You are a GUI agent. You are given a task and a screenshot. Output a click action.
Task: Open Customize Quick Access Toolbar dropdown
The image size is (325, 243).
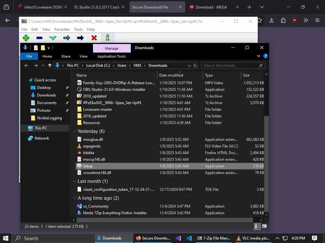coord(49,48)
